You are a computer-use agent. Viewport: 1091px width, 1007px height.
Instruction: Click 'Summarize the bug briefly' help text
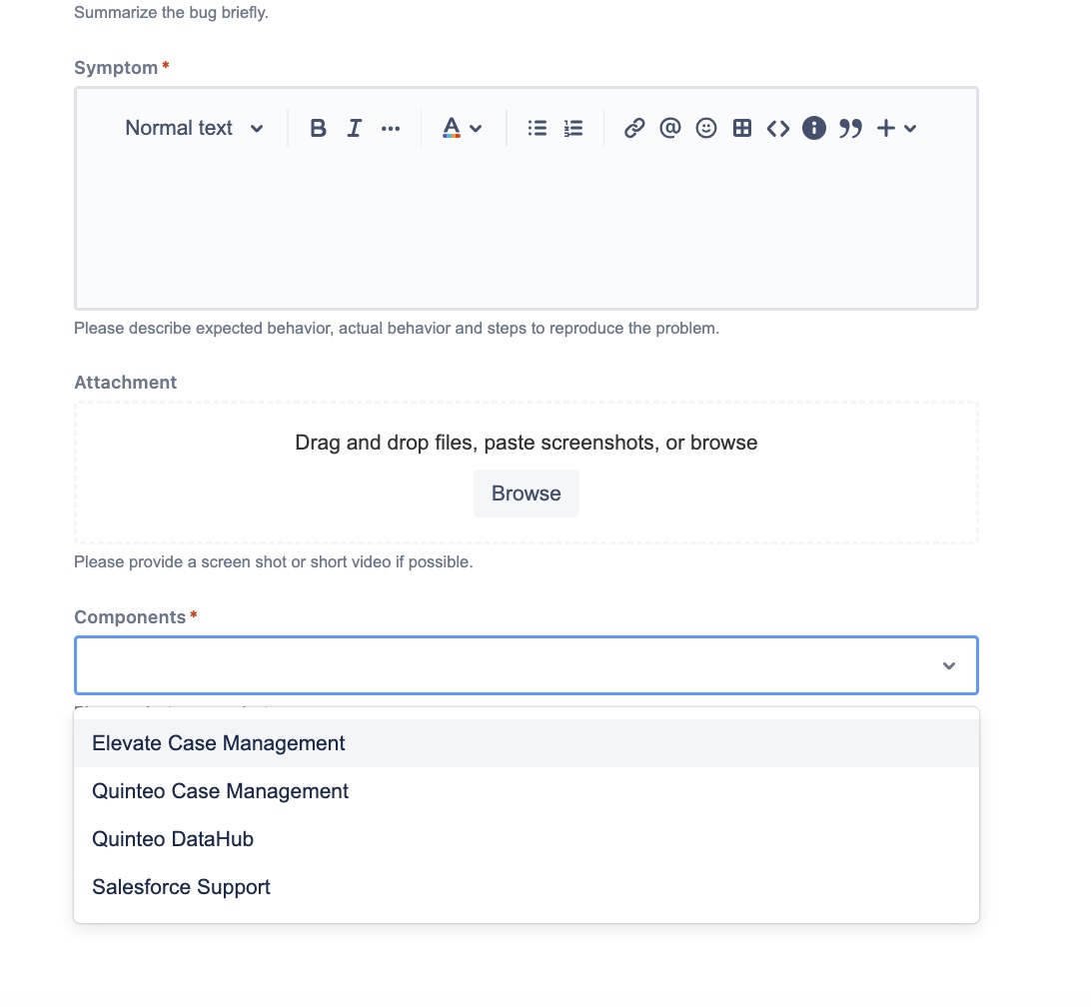click(x=171, y=13)
